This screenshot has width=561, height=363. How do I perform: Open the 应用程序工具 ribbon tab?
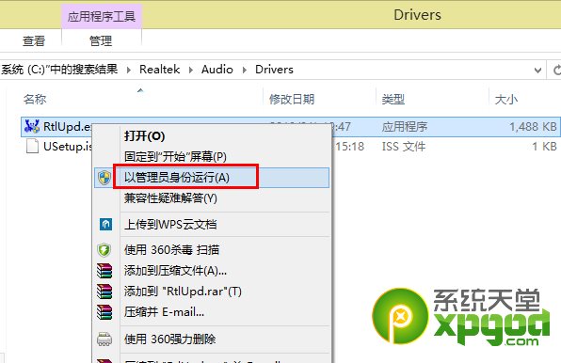pos(102,16)
